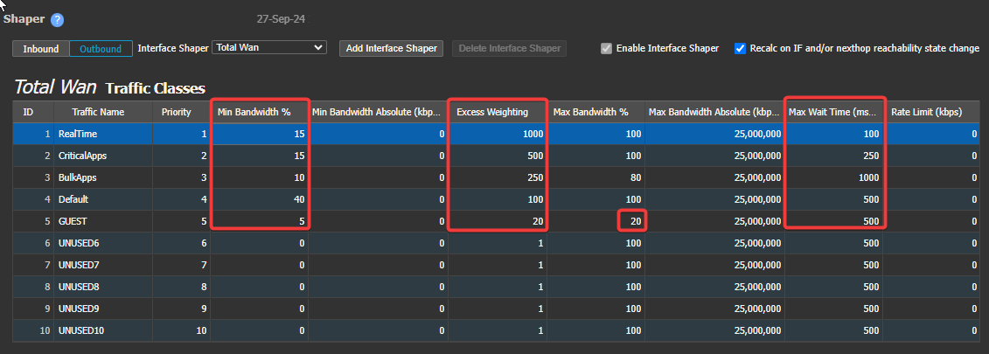
Task: Edit BulkApps Max Bandwidth % value 80
Action: pos(596,178)
